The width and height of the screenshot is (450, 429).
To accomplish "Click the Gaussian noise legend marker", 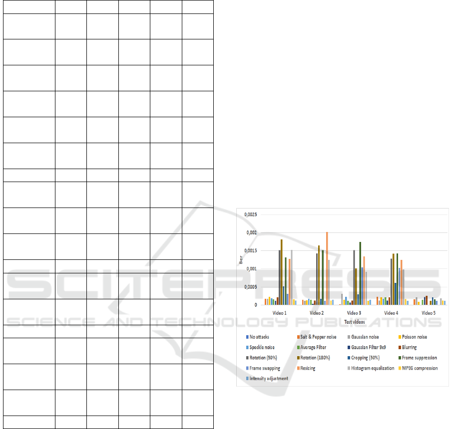I will 346,337.
